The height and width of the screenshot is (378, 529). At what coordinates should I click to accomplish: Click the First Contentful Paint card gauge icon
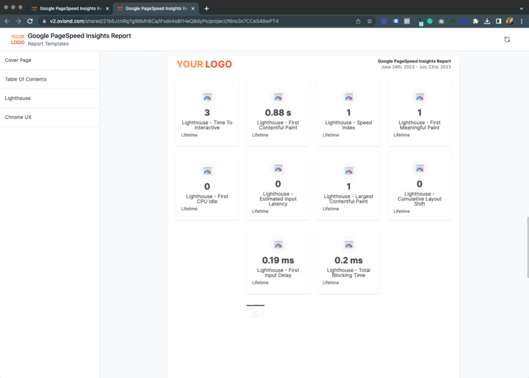(x=278, y=97)
